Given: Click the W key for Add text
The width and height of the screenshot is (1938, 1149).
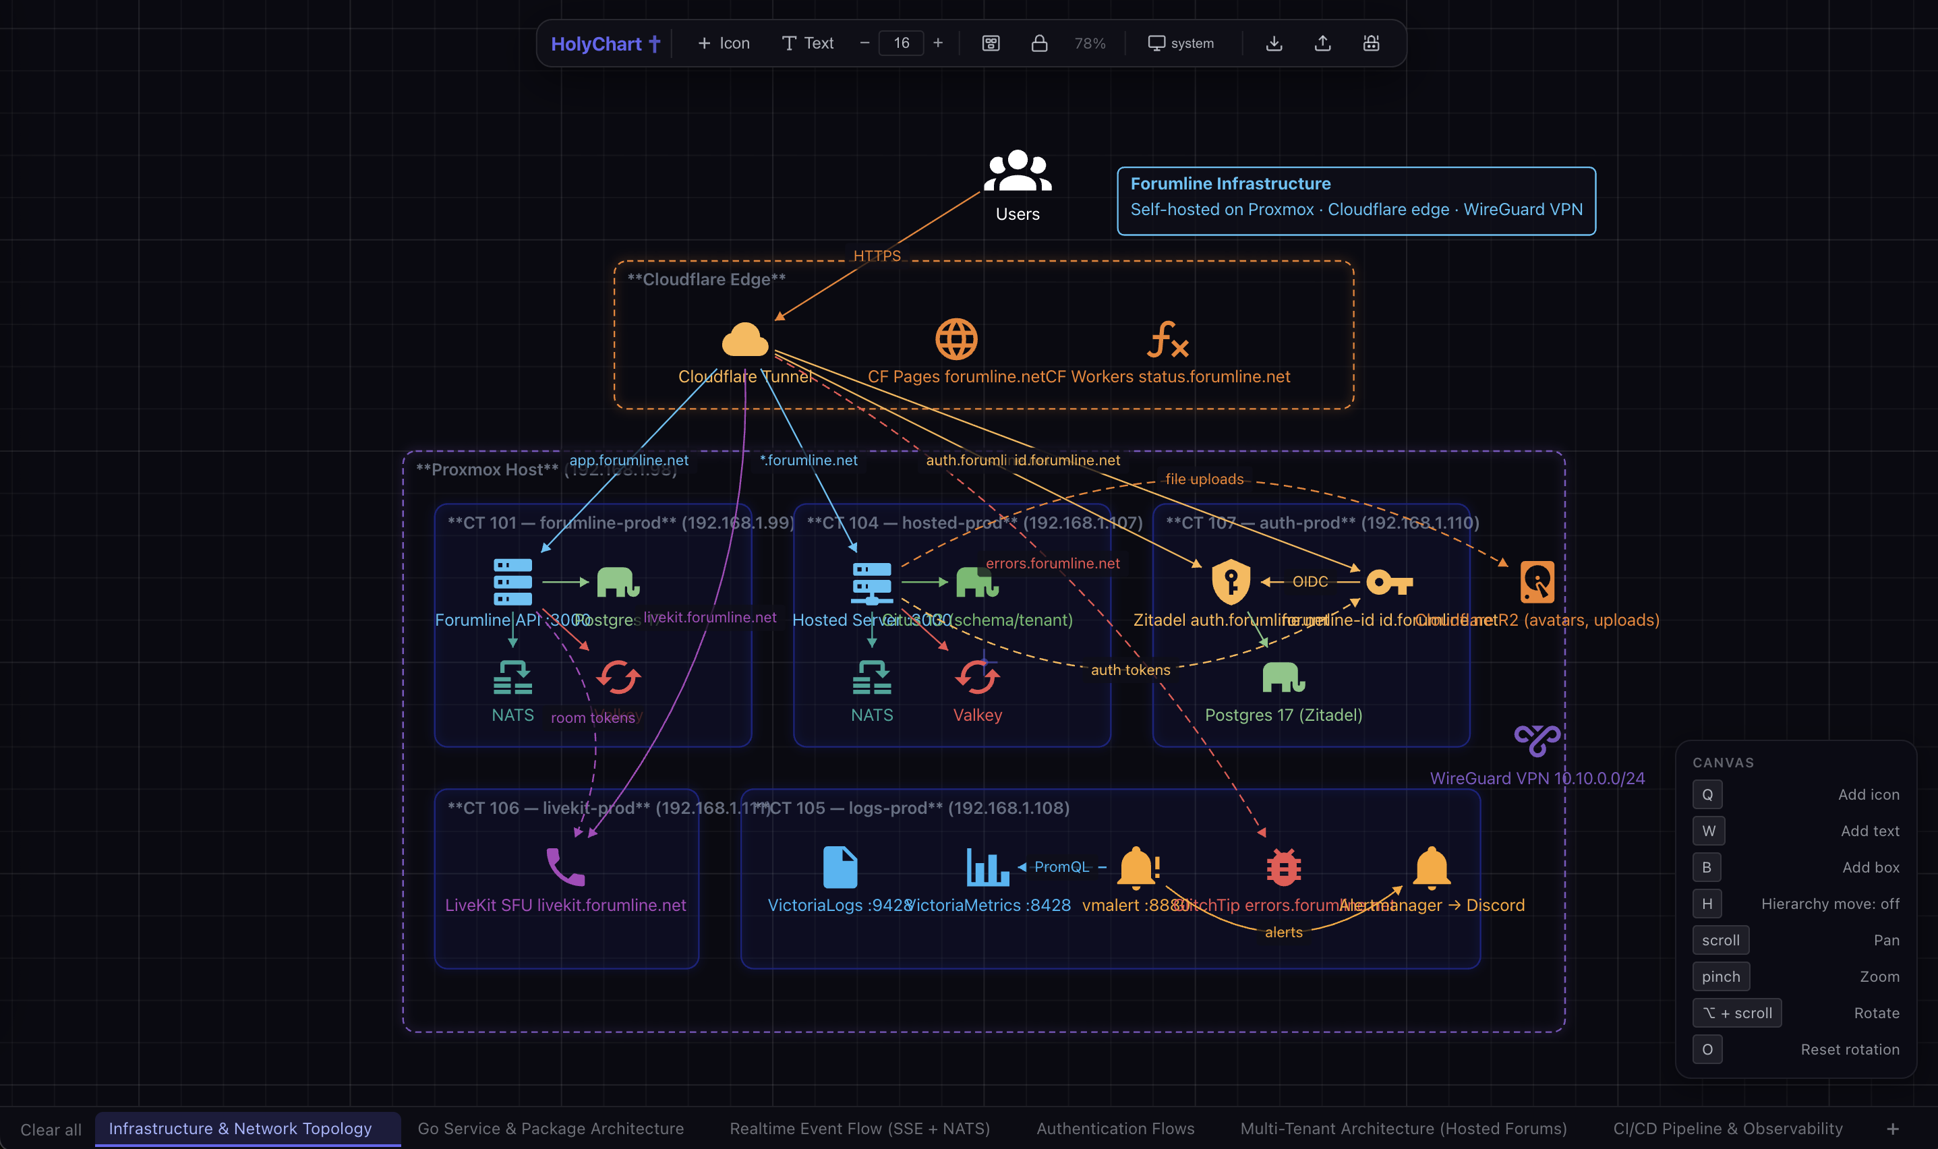Looking at the screenshot, I should [1708, 831].
